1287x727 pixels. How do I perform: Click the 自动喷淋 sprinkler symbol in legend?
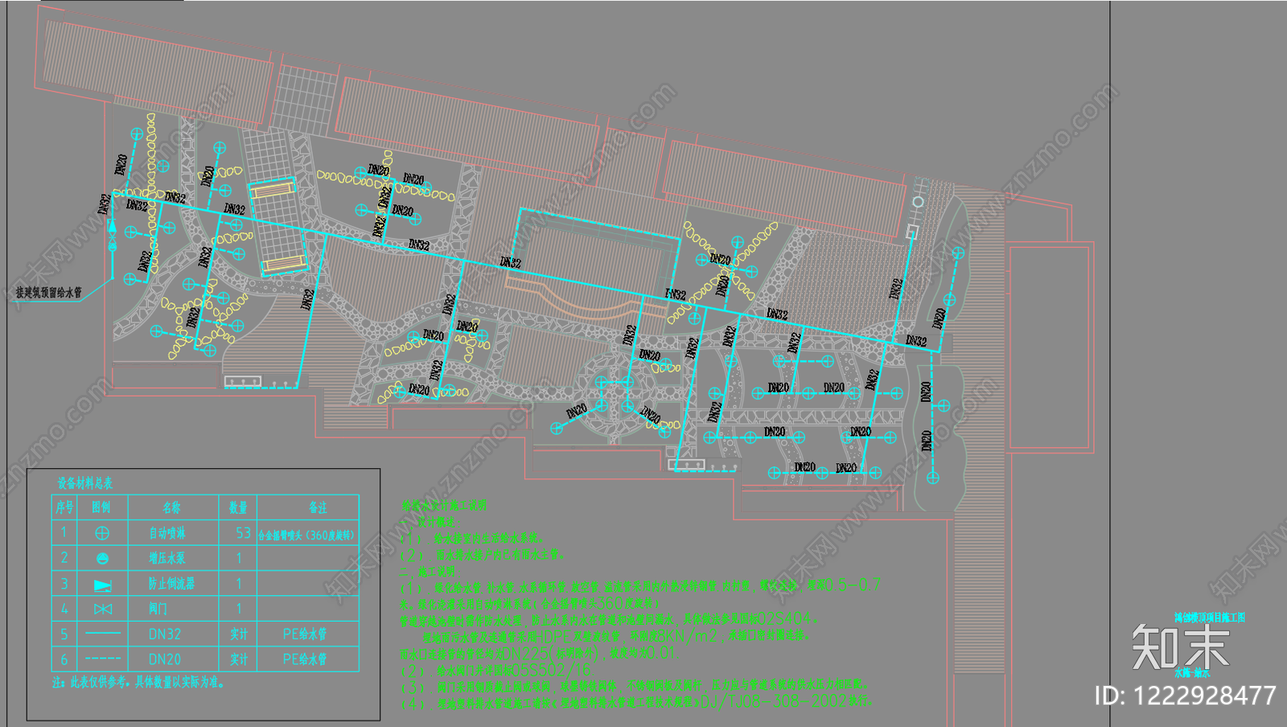[x=102, y=533]
